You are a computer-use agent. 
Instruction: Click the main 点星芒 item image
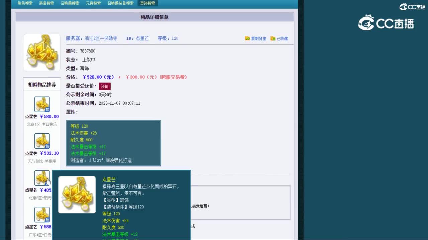coord(41,52)
